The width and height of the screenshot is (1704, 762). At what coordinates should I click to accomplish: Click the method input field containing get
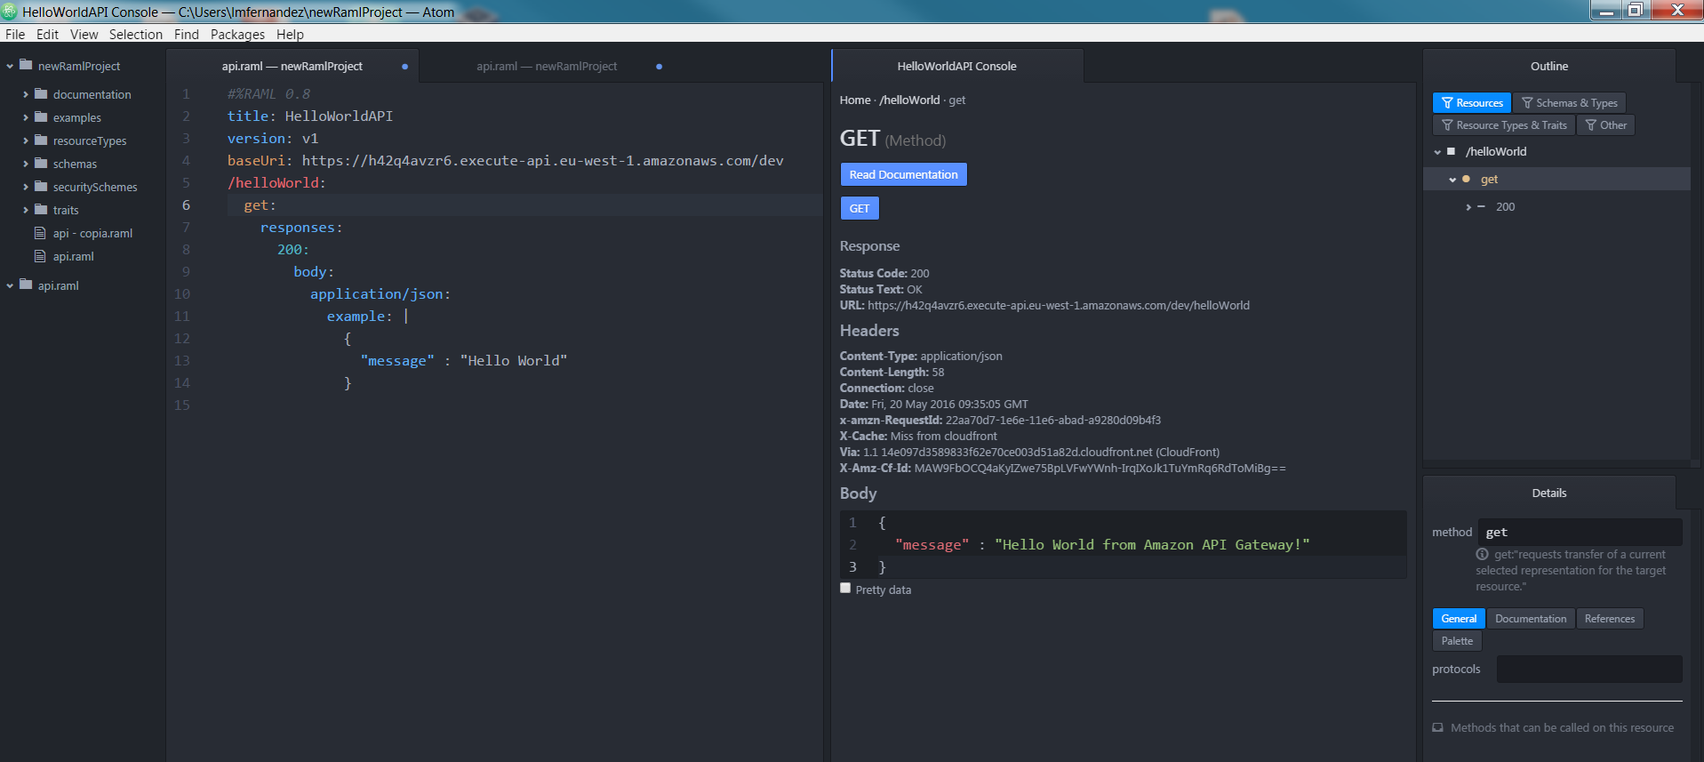1580,532
